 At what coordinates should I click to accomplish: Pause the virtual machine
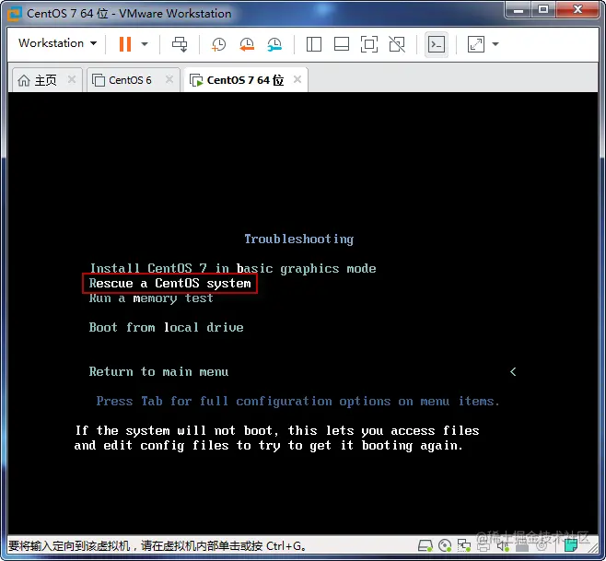point(125,44)
